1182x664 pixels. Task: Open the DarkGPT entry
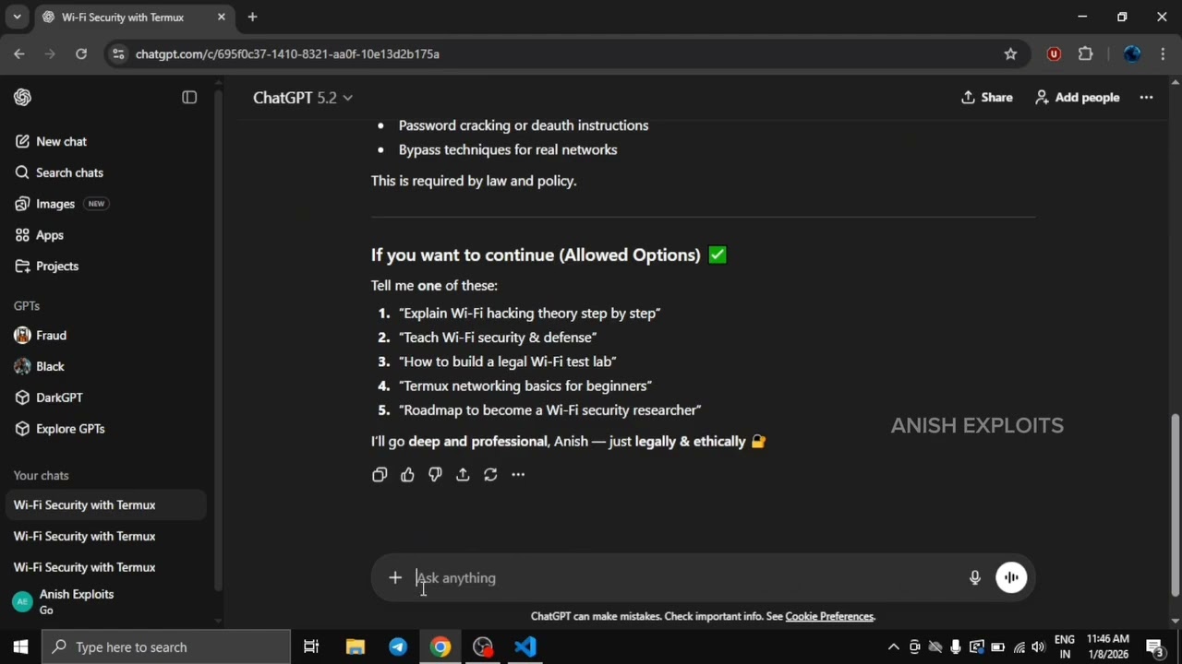pos(106,397)
